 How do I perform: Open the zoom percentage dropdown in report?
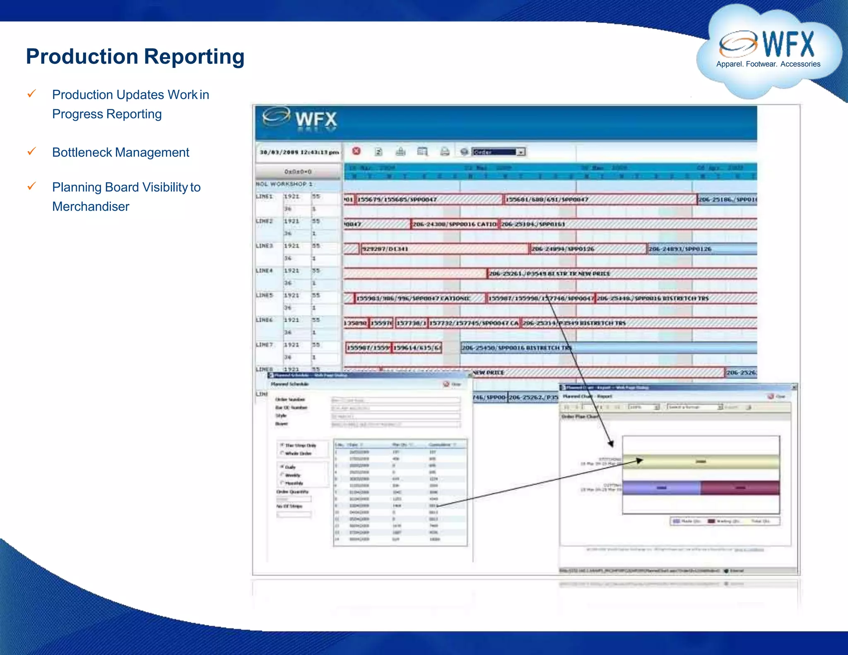pos(656,407)
